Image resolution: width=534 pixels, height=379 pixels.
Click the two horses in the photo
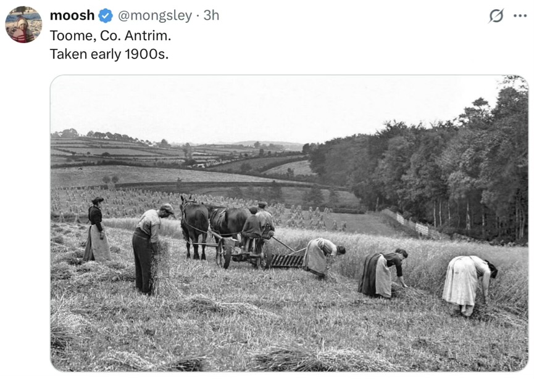[214, 227]
